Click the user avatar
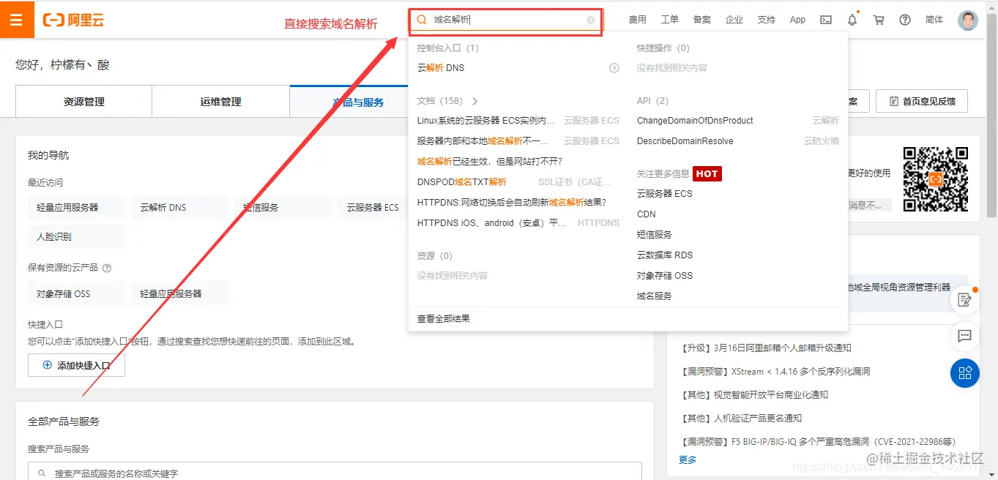 [968, 19]
